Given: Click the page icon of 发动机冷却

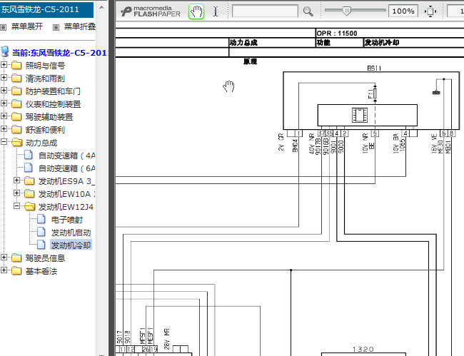Looking at the screenshot, I should tap(41, 245).
